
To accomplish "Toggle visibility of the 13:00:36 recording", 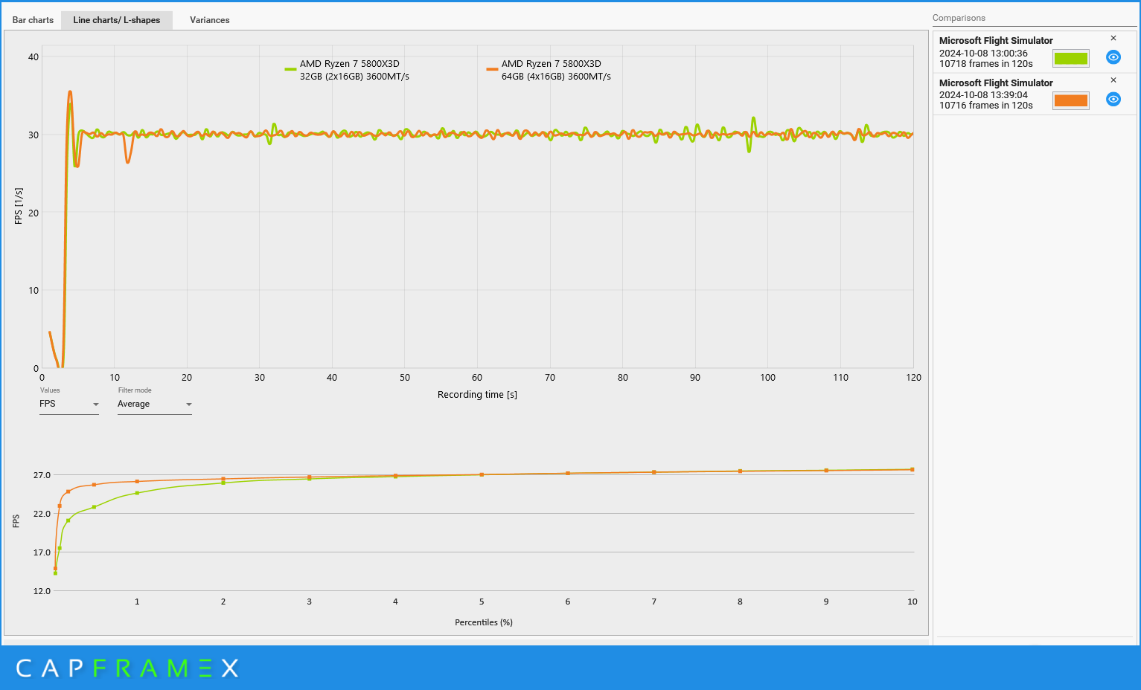I will tap(1113, 57).
